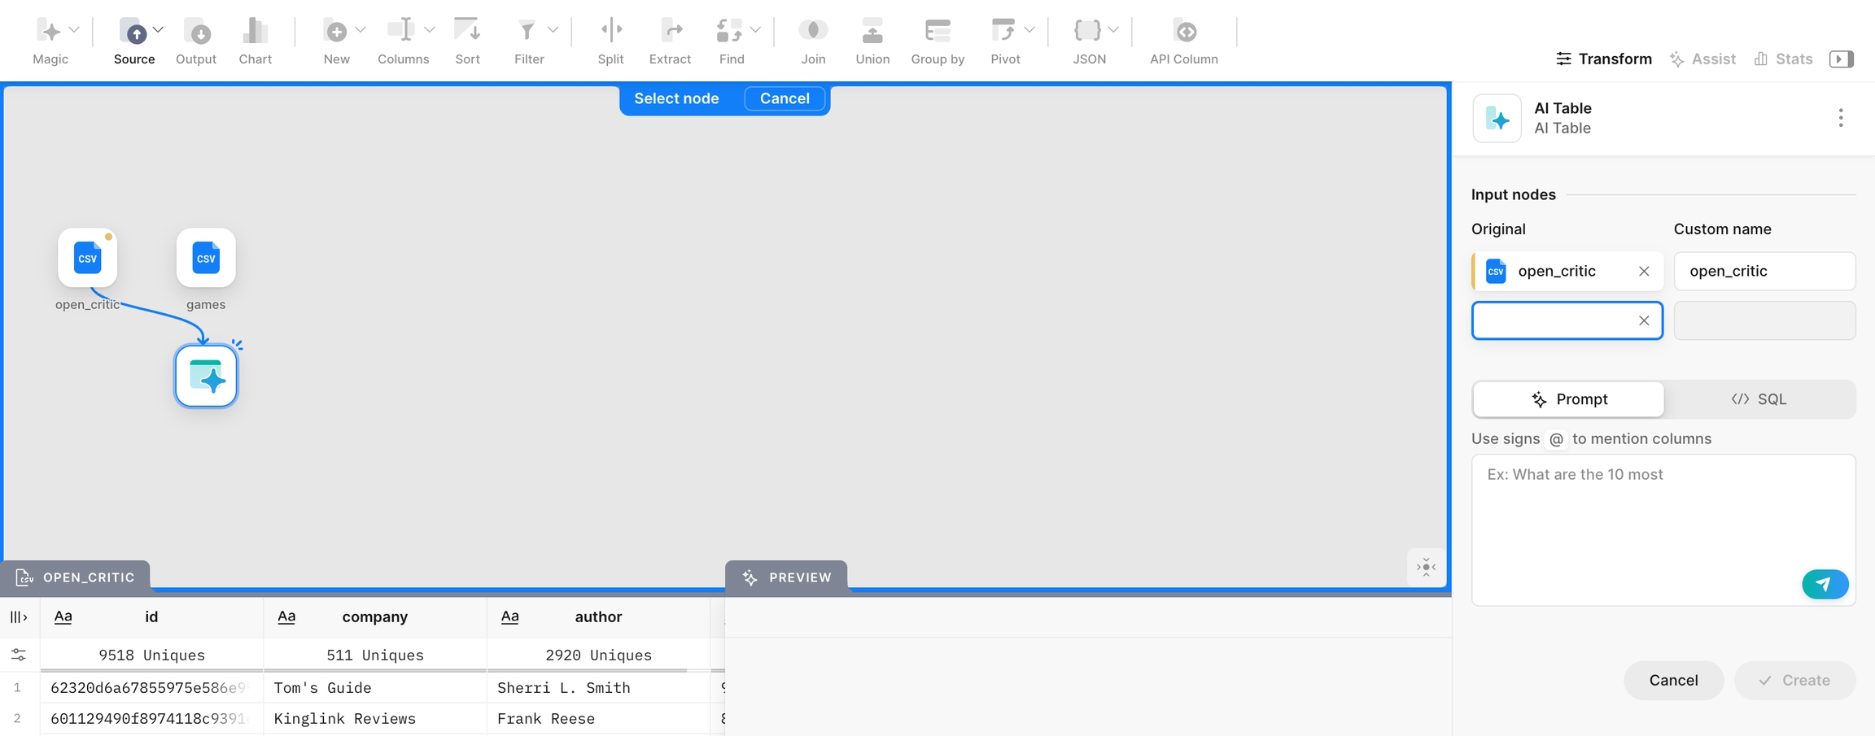This screenshot has height=736, width=1875.
Task: Select the Prompt mode toggle
Action: tap(1568, 399)
